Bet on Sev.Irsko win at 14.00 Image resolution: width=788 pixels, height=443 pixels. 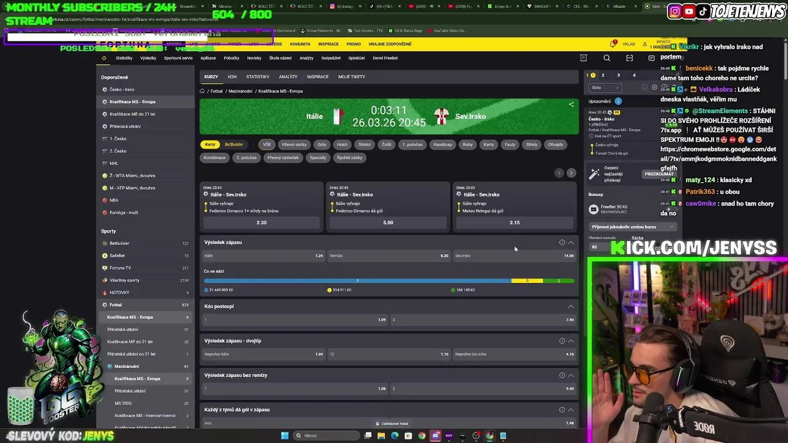515,255
